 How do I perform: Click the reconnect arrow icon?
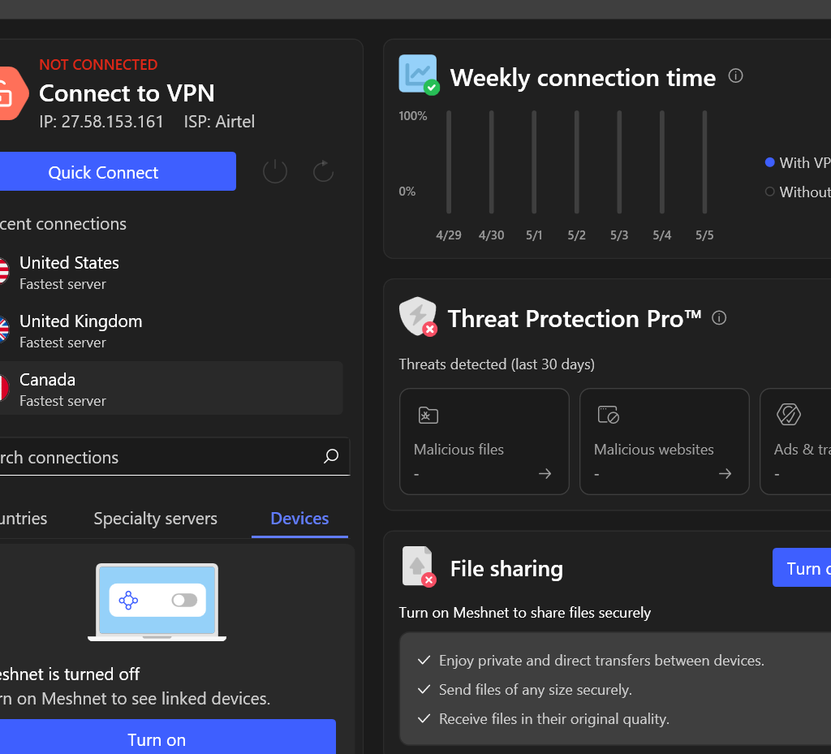pos(322,171)
